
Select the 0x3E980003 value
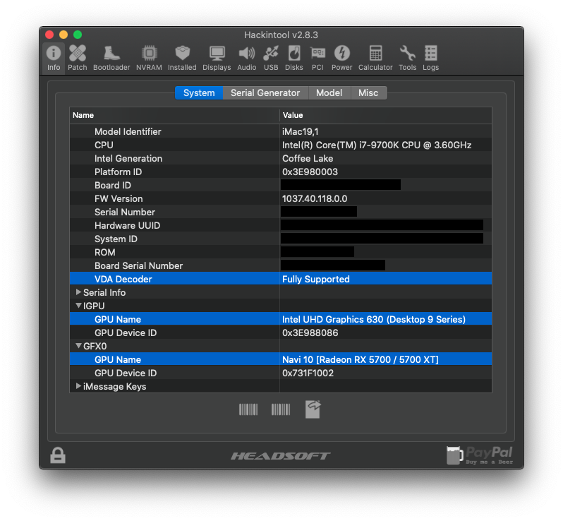pos(310,172)
